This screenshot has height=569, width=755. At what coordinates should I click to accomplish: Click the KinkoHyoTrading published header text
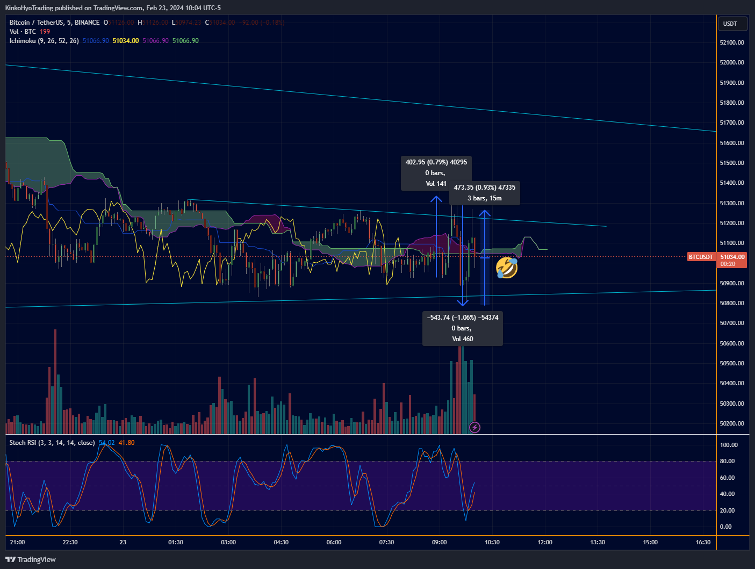pos(113,8)
